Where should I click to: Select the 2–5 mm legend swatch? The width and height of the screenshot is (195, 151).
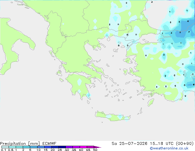[x=26, y=147]
